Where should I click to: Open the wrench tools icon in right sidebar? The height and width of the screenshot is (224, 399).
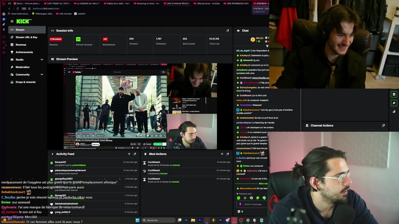click(x=394, y=103)
